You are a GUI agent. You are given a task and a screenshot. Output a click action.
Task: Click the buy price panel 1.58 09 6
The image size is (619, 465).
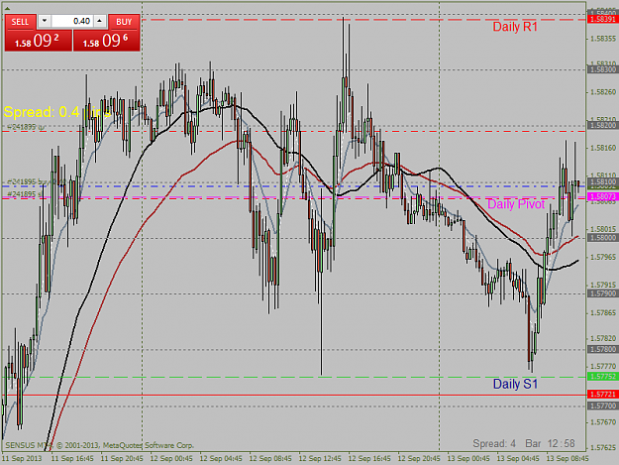(x=107, y=41)
